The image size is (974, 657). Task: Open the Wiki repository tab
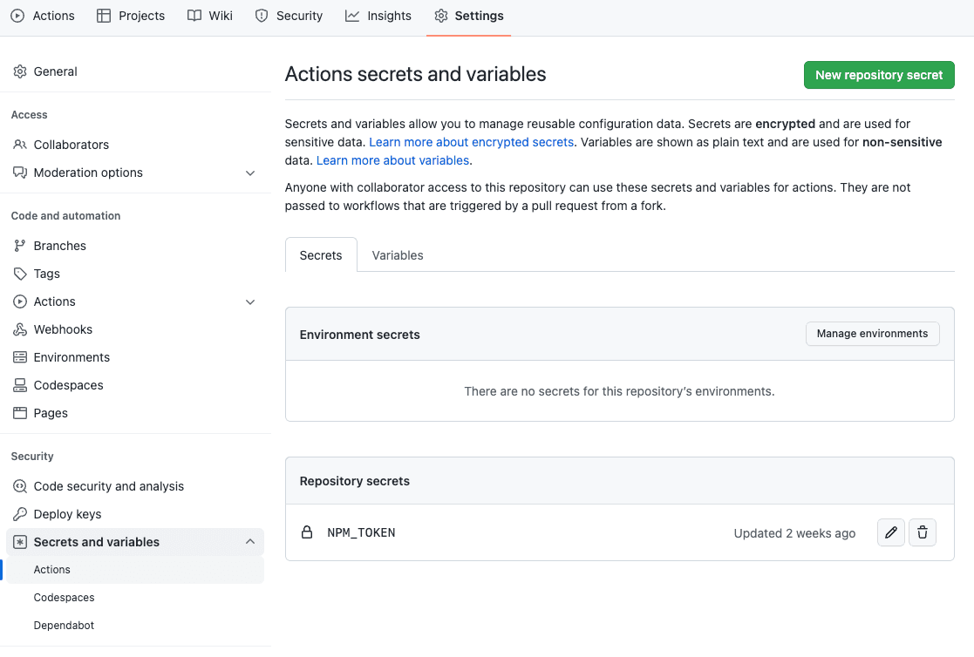click(x=210, y=16)
